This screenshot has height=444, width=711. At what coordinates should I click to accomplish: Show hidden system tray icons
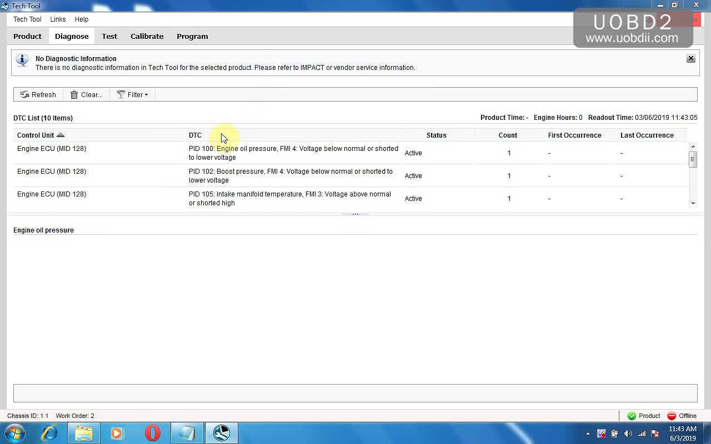pos(588,433)
